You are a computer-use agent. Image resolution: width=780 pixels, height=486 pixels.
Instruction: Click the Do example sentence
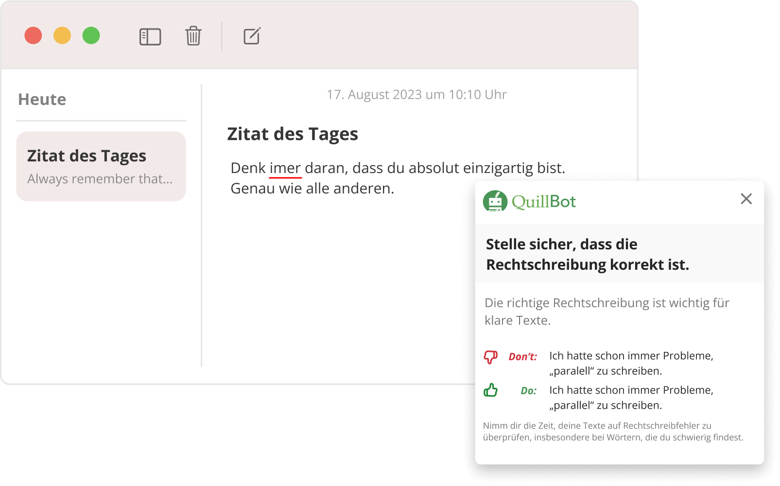631,397
